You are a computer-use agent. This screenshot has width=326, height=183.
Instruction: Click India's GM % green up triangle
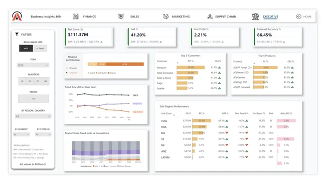(x=227, y=120)
